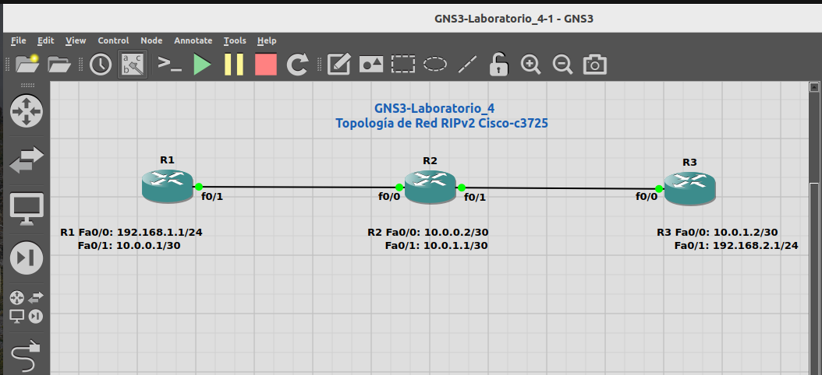Select the Add a link cable tool
This screenshot has height=375, width=822.
tap(27, 356)
